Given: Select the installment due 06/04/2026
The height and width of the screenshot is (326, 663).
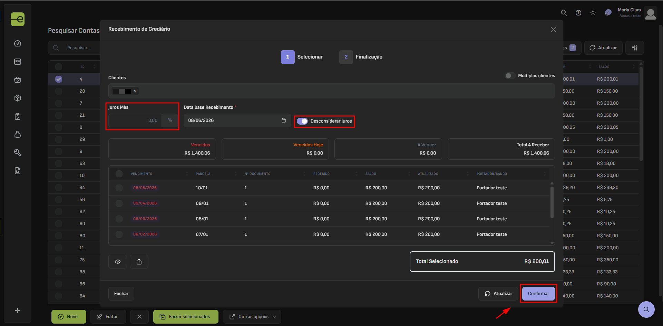Looking at the screenshot, I should pos(119,203).
